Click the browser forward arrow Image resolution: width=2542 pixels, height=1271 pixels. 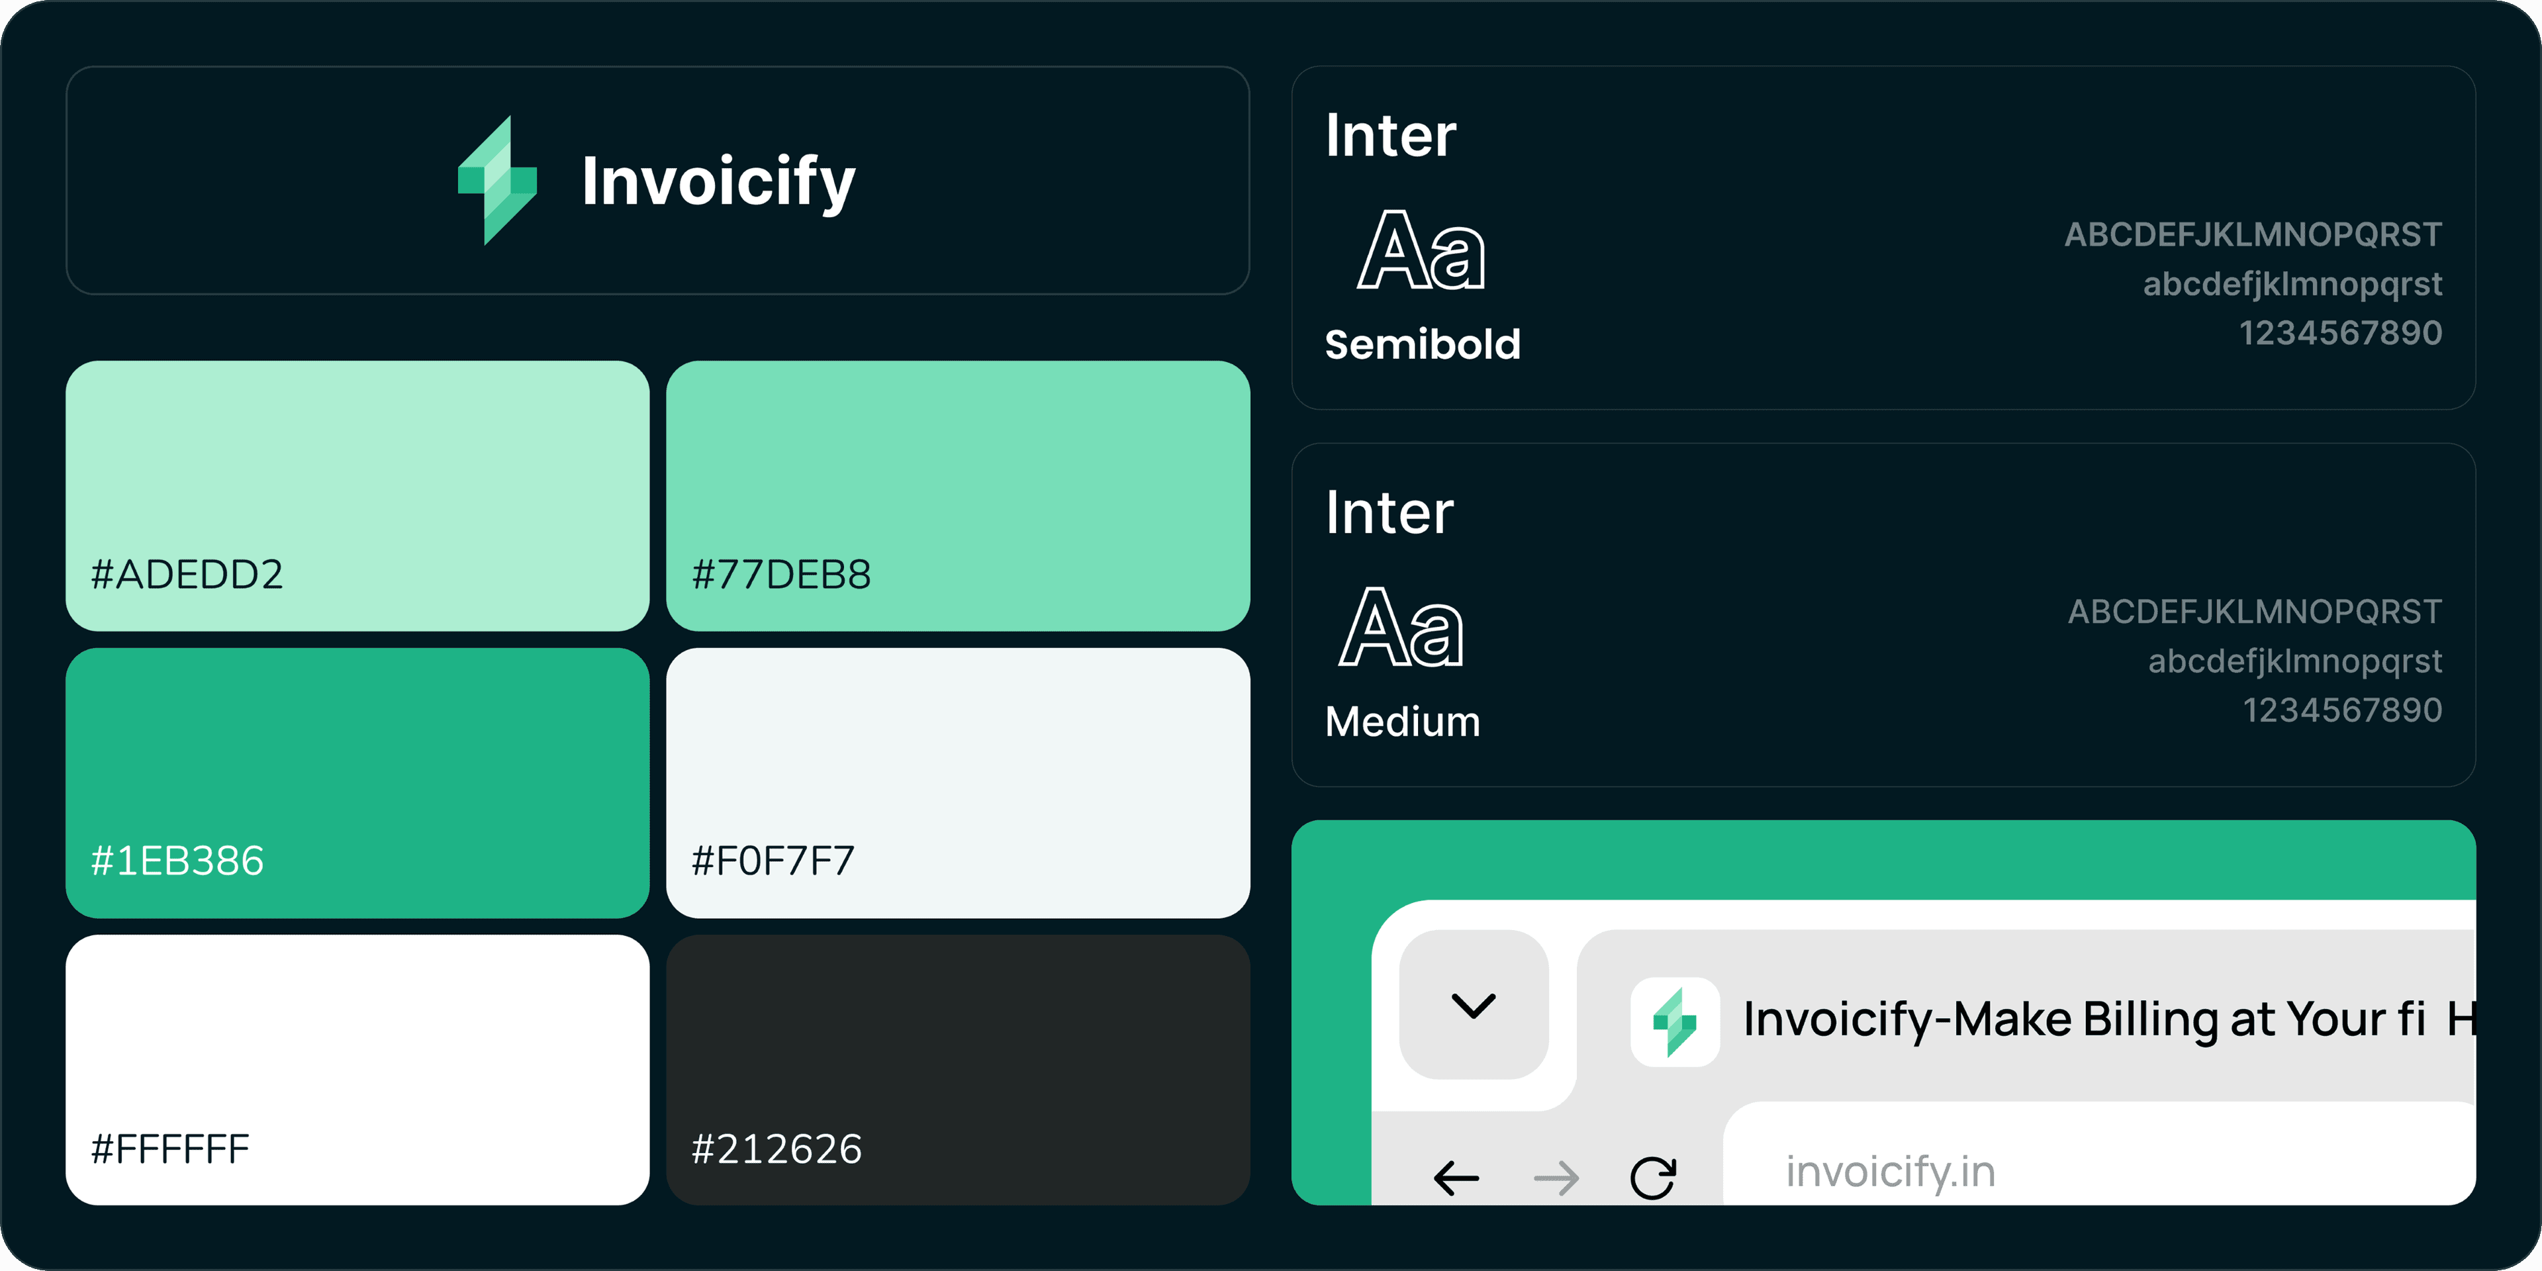pos(1556,1177)
